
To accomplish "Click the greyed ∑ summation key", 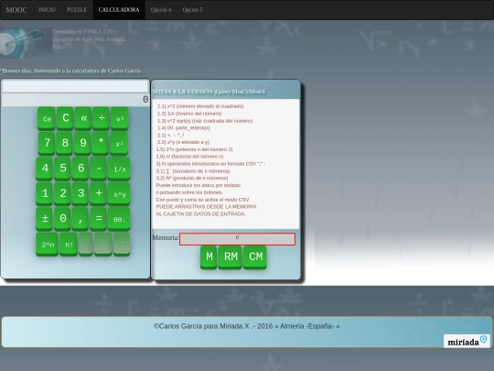I will coord(86,245).
